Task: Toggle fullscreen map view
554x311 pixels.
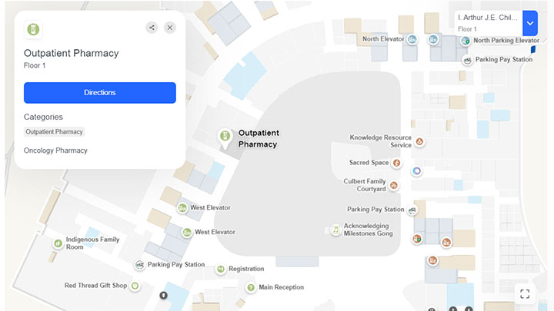Action: pos(525,293)
